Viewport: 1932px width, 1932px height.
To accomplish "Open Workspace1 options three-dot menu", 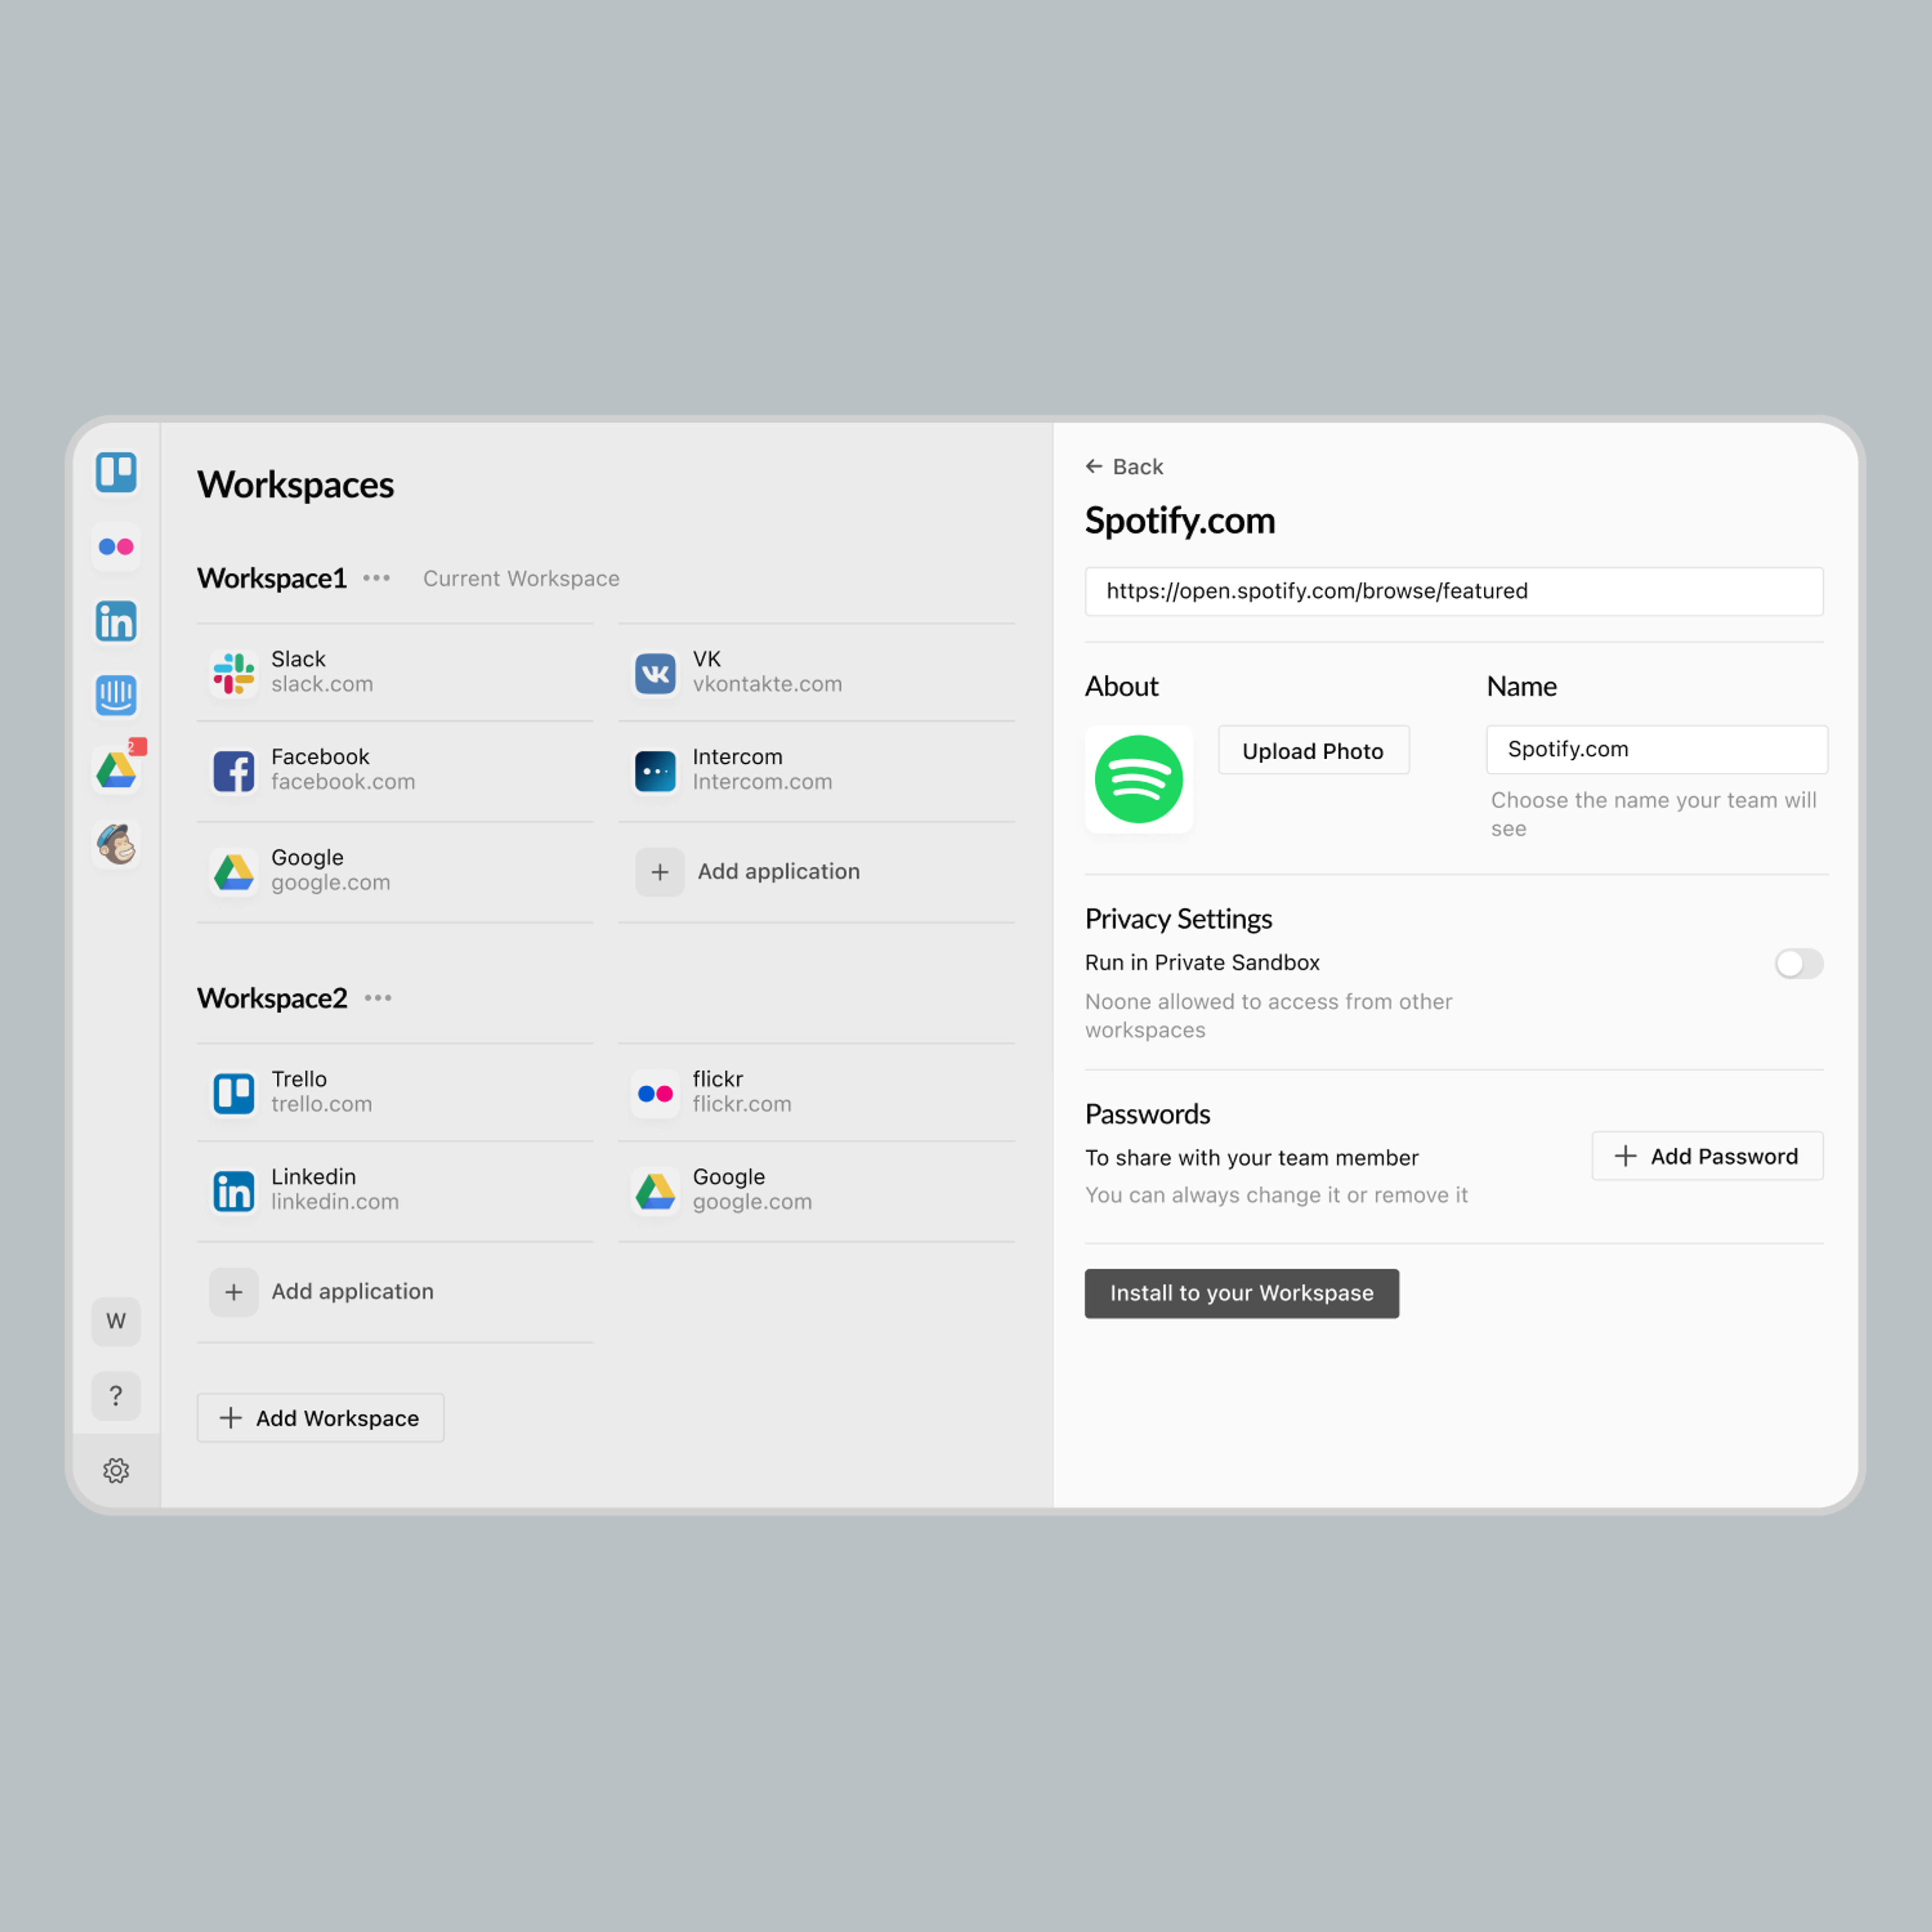I will [376, 578].
